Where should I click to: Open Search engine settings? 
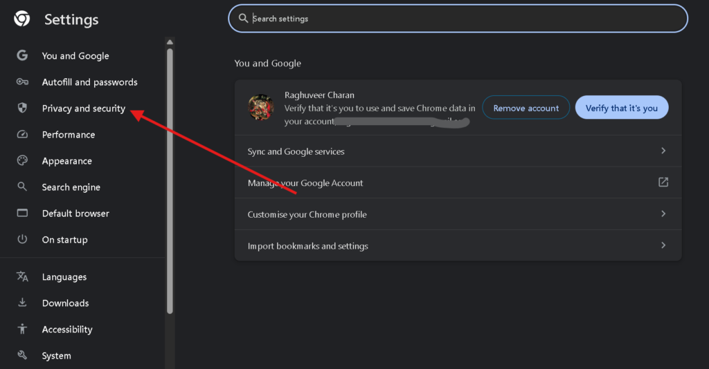[71, 187]
